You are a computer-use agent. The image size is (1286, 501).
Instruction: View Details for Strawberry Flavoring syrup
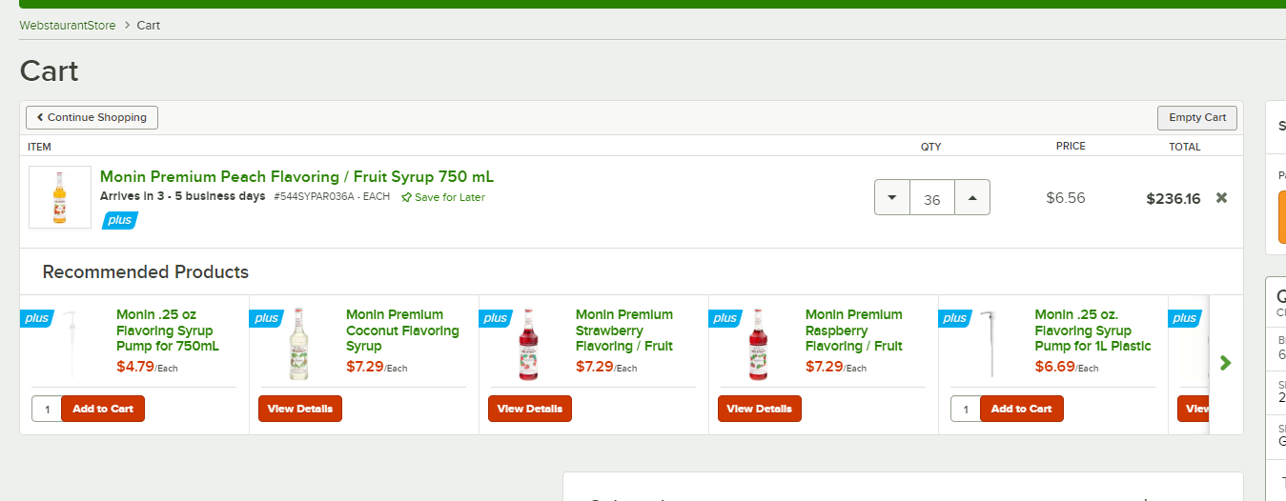pos(530,409)
